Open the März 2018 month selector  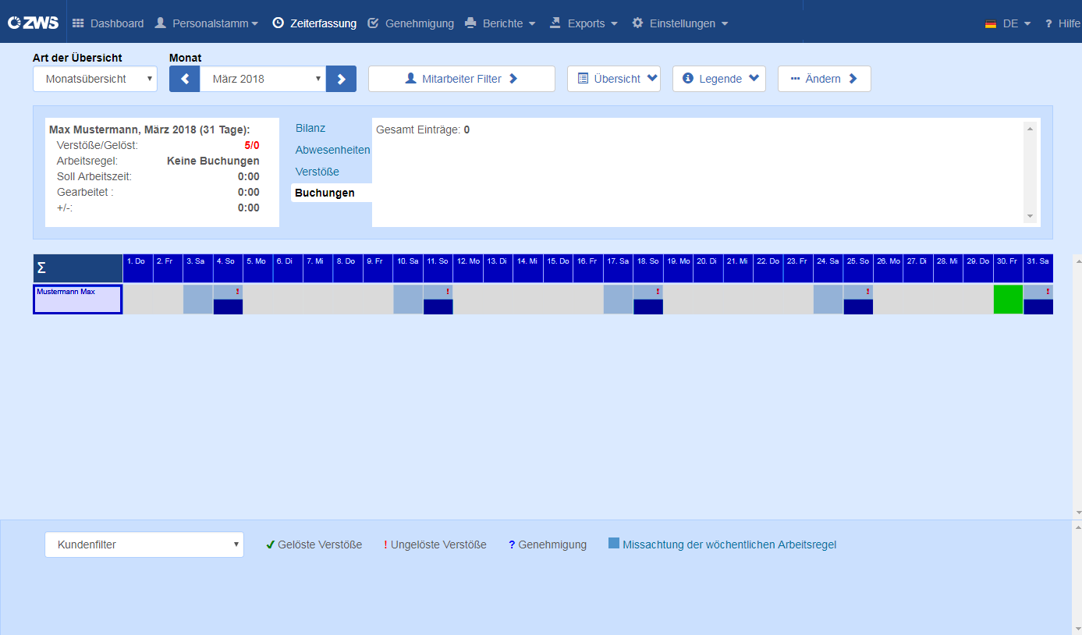coord(263,79)
